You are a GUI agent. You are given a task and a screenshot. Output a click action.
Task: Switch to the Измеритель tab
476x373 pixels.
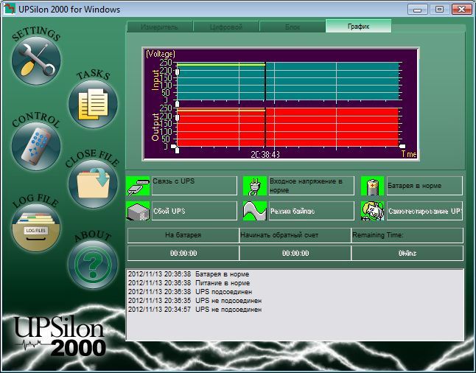click(x=160, y=27)
